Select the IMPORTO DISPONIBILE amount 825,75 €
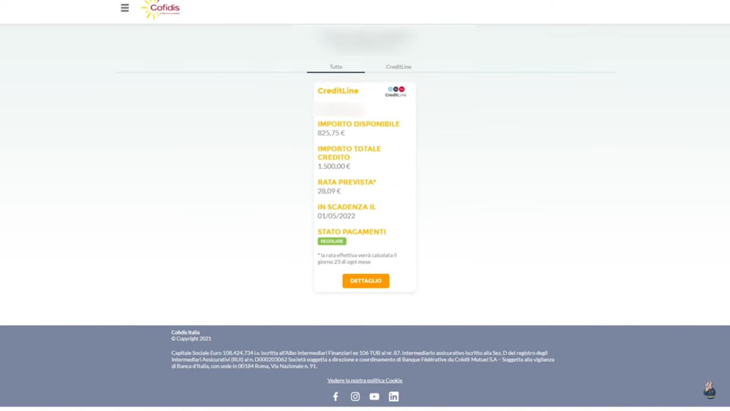Image resolution: width=730 pixels, height=411 pixels. 331,133
